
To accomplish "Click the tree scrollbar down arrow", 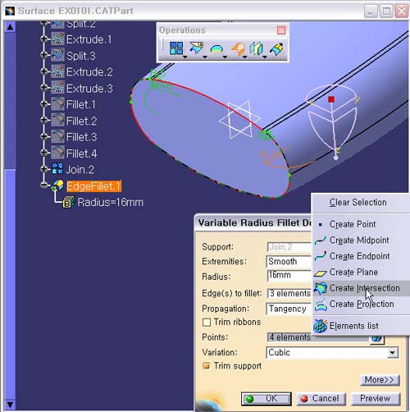I will [x=10, y=404].
